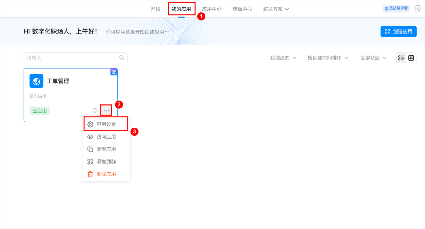Open 模板中心 tab
The height and width of the screenshot is (229, 425).
(242, 9)
